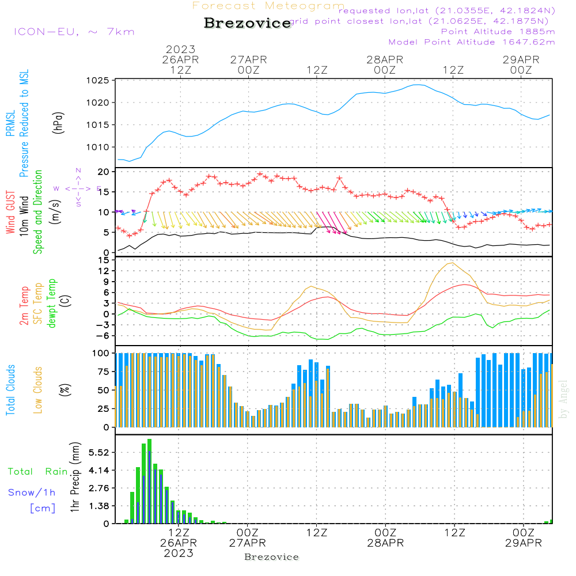Click the (m/s) unit label
This screenshot has width=576, height=576.
tap(55, 212)
